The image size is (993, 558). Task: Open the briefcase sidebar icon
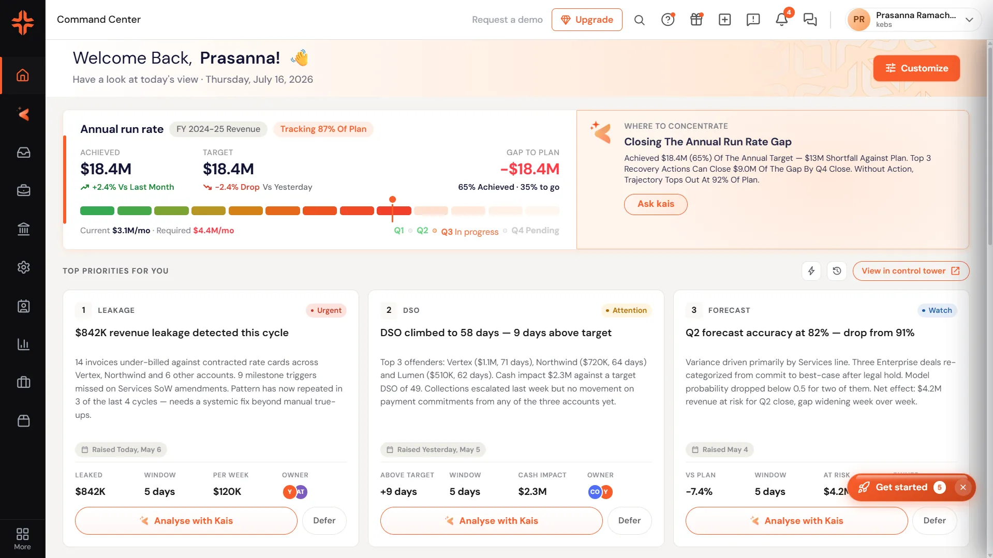(x=23, y=190)
